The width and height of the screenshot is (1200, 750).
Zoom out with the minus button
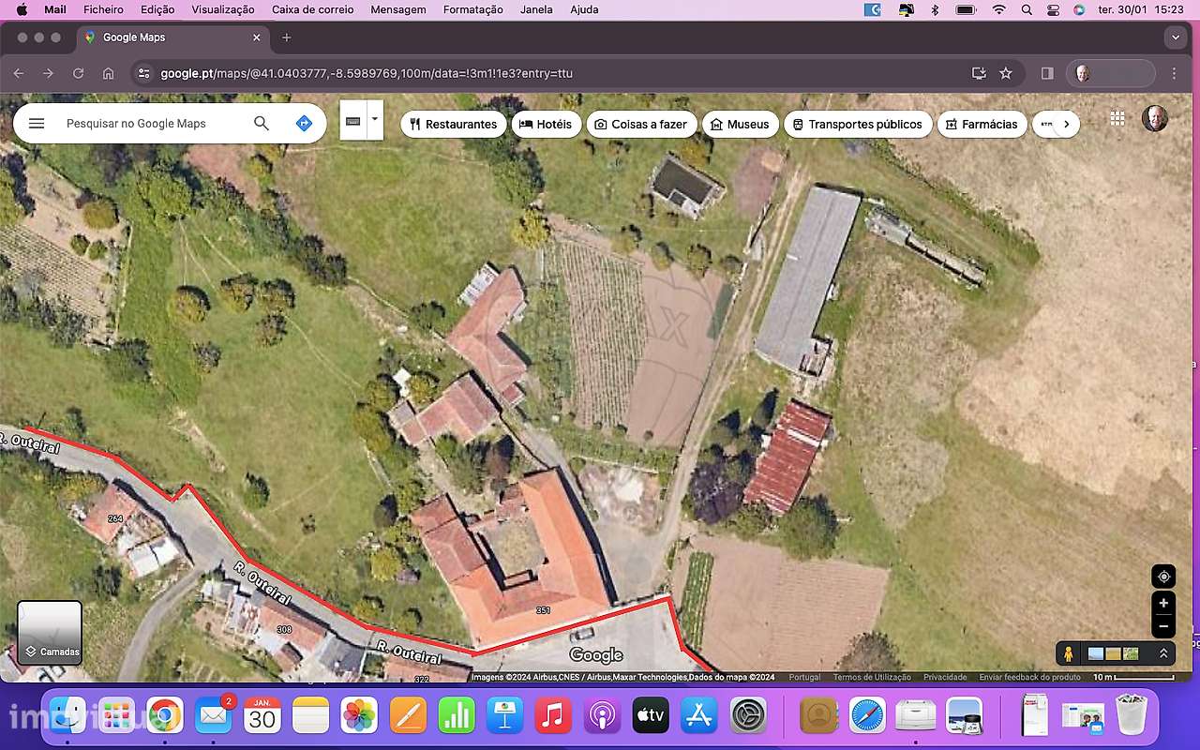tap(1163, 625)
